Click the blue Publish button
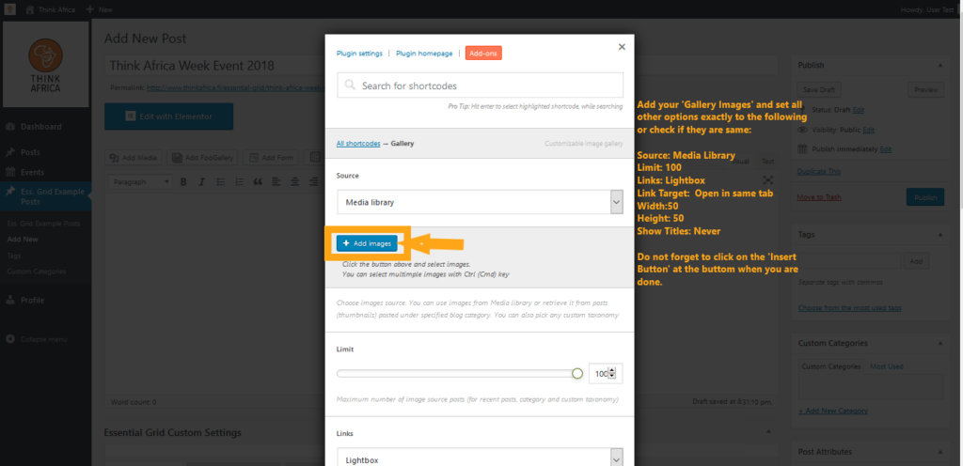Screen dimensions: 963x466 [x=925, y=197]
